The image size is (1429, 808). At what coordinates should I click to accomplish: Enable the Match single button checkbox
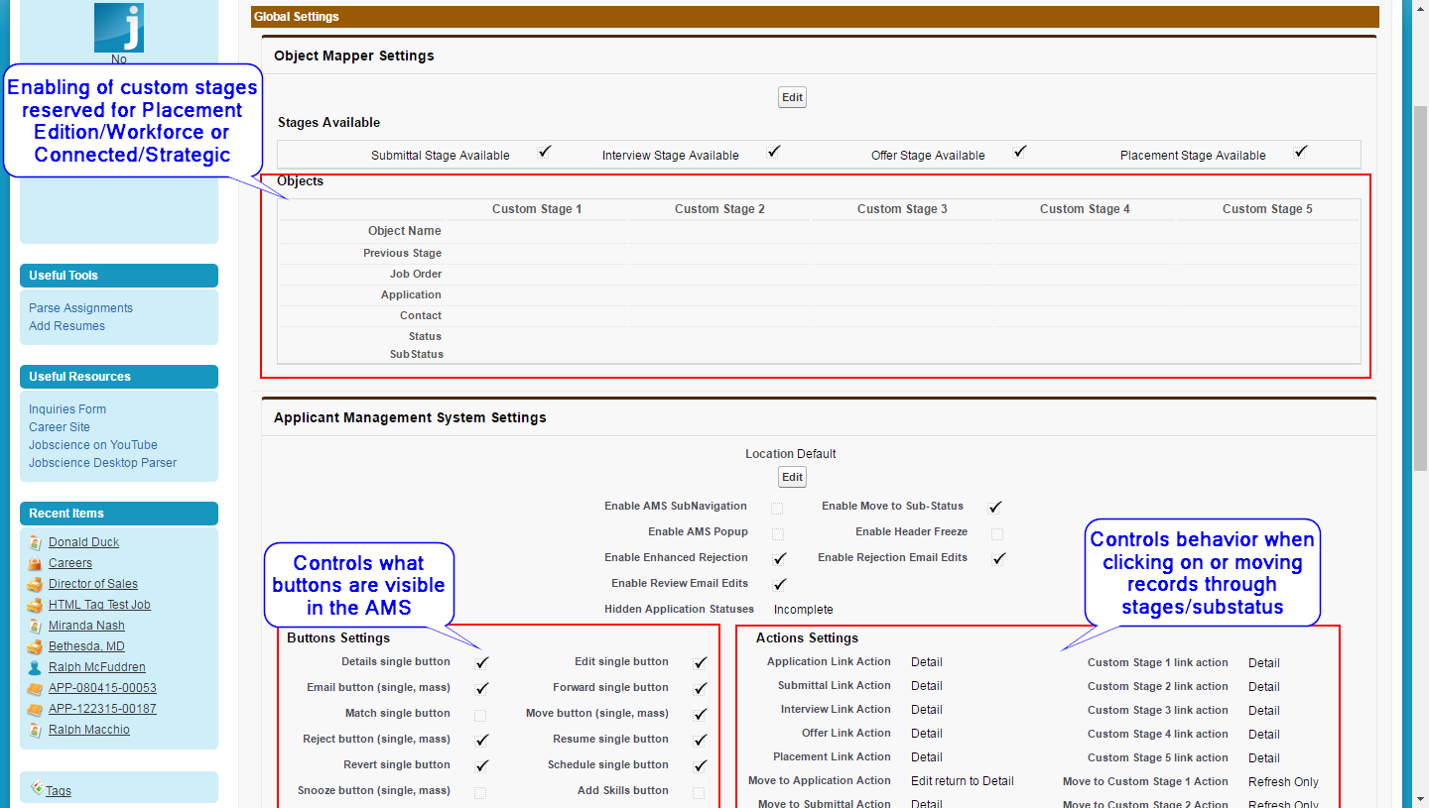[x=481, y=713]
